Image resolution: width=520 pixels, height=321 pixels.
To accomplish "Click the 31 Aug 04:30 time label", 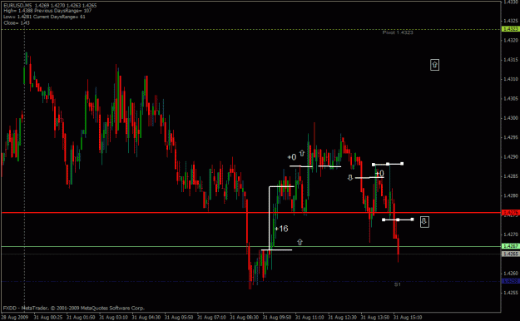I will point(146,318).
